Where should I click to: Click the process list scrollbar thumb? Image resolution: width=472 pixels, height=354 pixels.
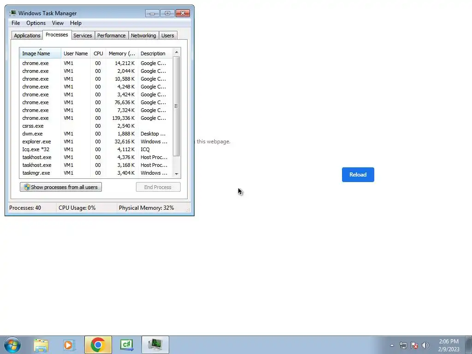177,106
